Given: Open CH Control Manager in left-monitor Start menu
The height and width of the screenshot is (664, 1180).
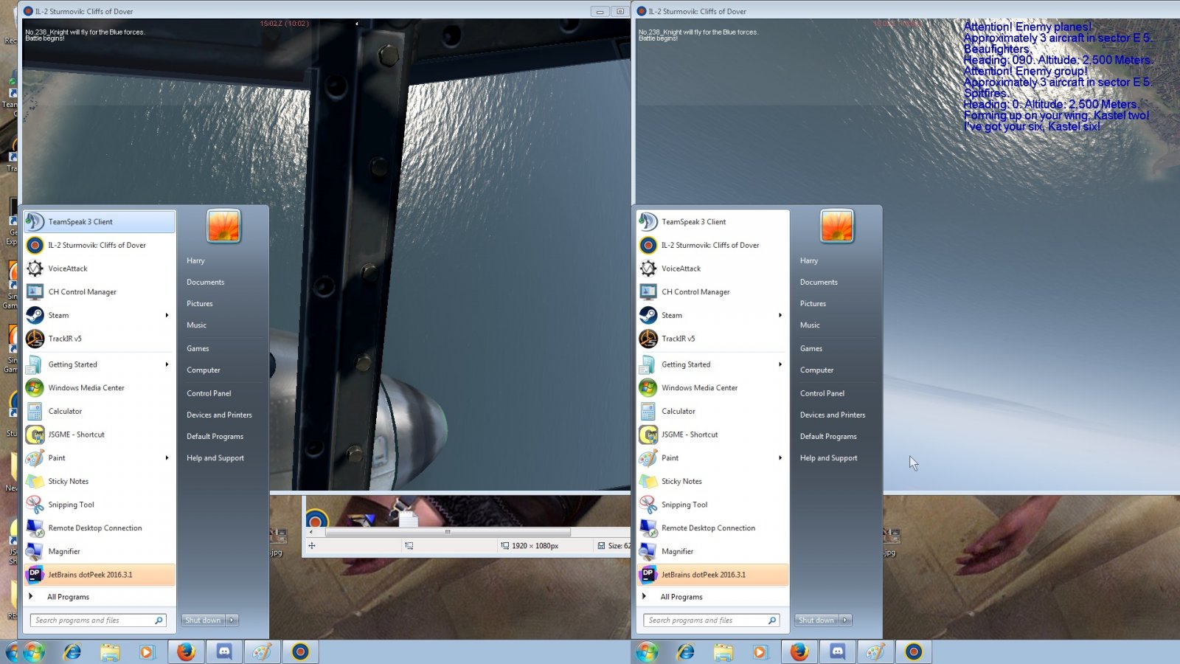Looking at the screenshot, I should [100, 292].
